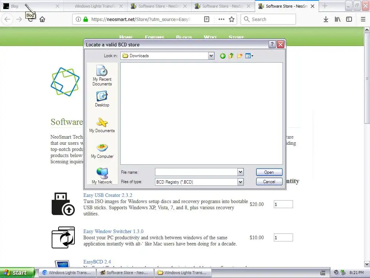Viewport: 370px width, 278px height.
Task: Click the Firefox forward arrow
Action: click(x=19, y=19)
